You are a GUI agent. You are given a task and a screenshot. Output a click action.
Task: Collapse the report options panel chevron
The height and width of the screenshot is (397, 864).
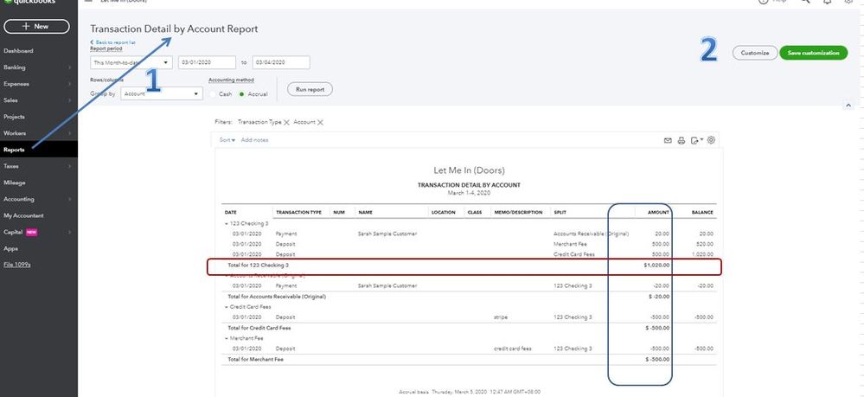847,105
